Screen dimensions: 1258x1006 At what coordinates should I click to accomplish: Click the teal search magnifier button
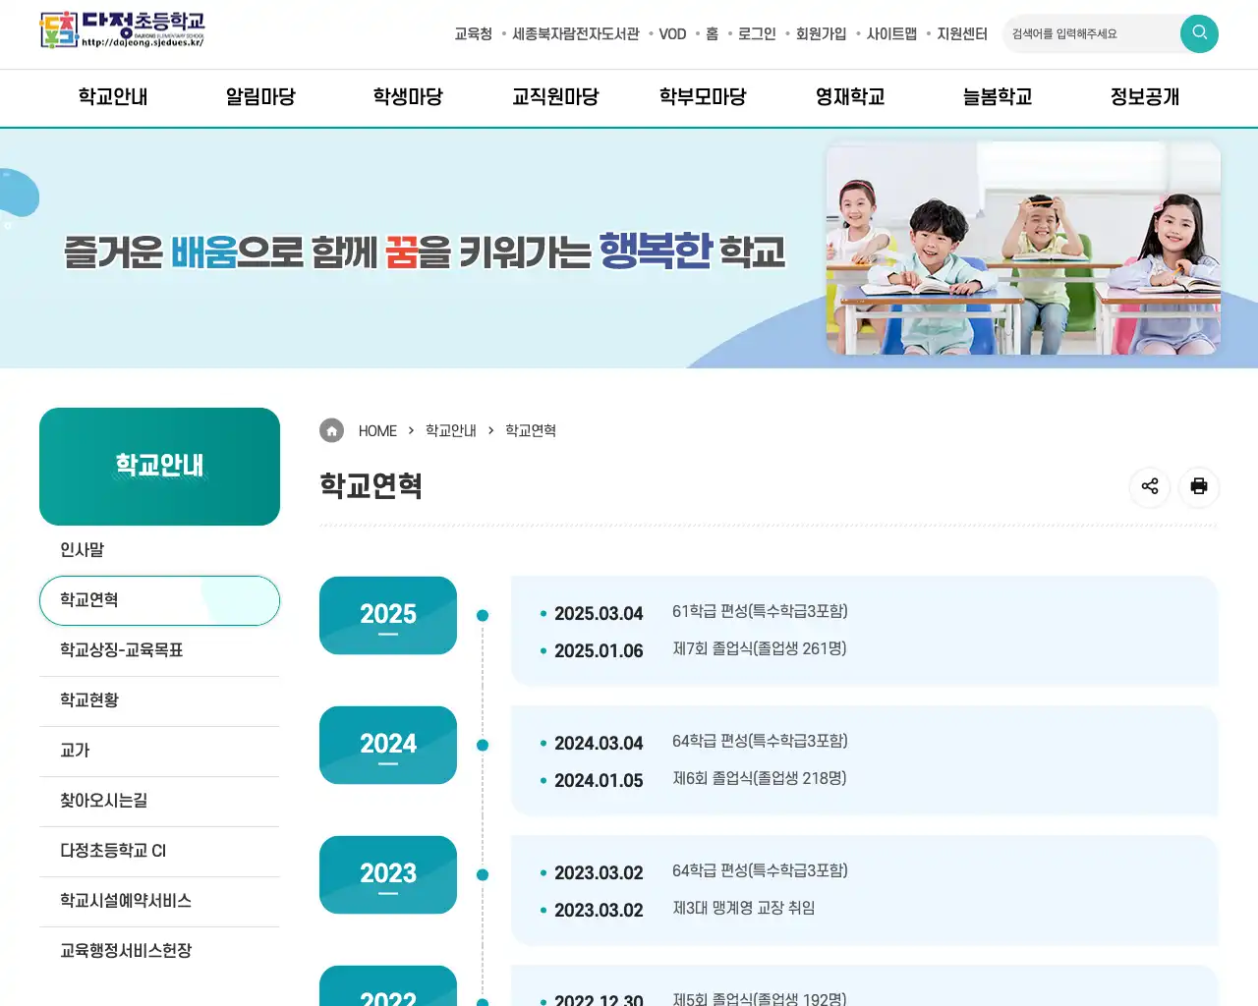1199,33
